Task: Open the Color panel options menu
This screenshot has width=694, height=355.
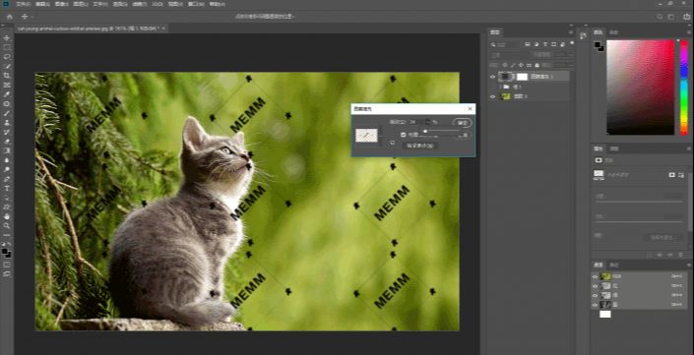Action: (688, 32)
